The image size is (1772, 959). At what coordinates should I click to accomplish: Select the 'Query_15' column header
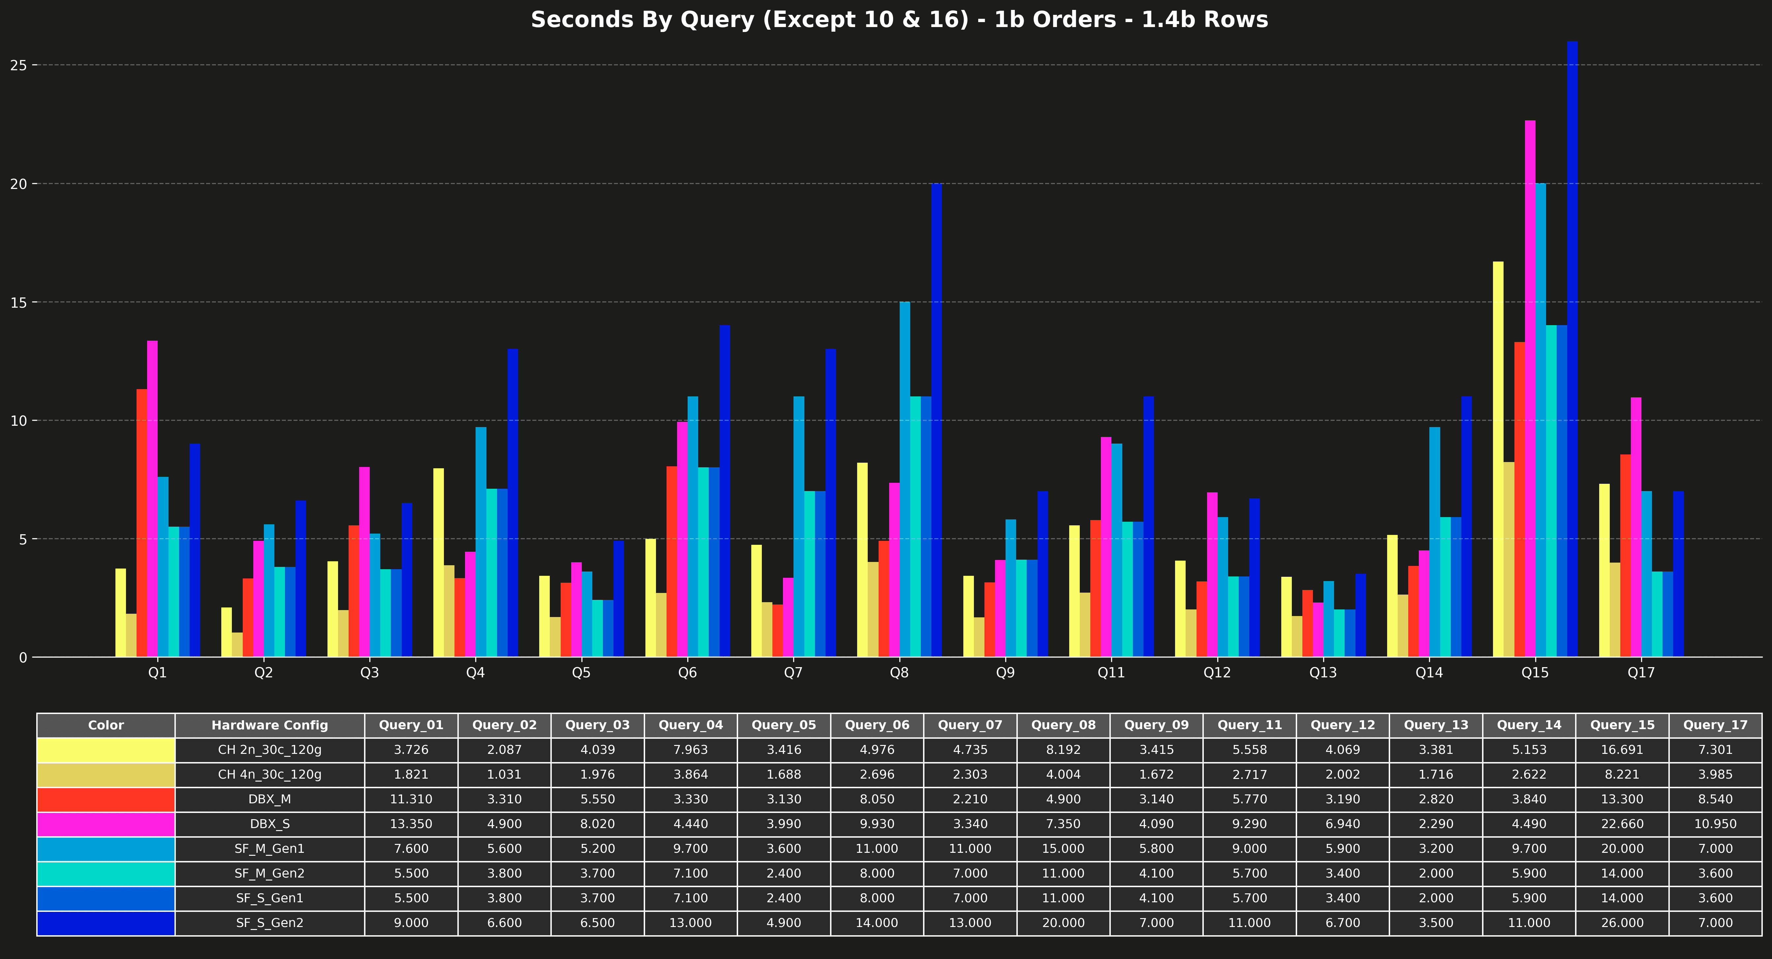(1623, 725)
